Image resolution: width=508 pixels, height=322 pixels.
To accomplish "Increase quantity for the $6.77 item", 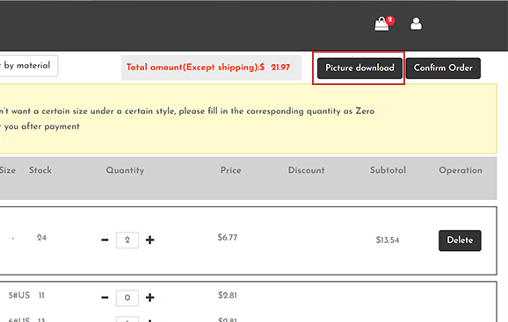I will pos(149,240).
